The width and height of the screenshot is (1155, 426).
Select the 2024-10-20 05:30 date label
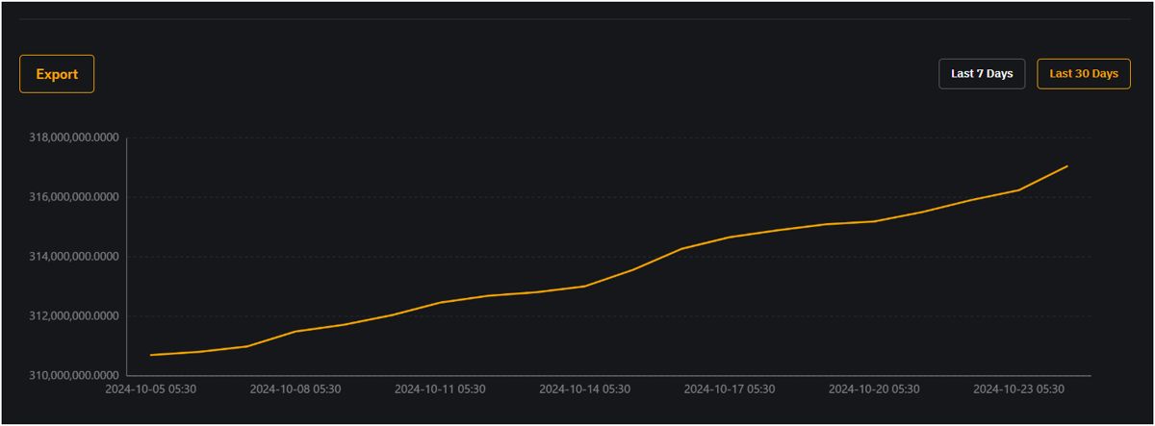[874, 389]
